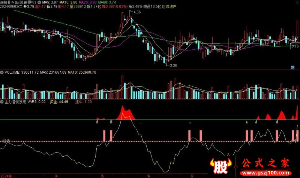This screenshot has height=178, width=300.
Task: Click the volume MA5: 231657.09 label
Action: pyautogui.click(x=53, y=73)
